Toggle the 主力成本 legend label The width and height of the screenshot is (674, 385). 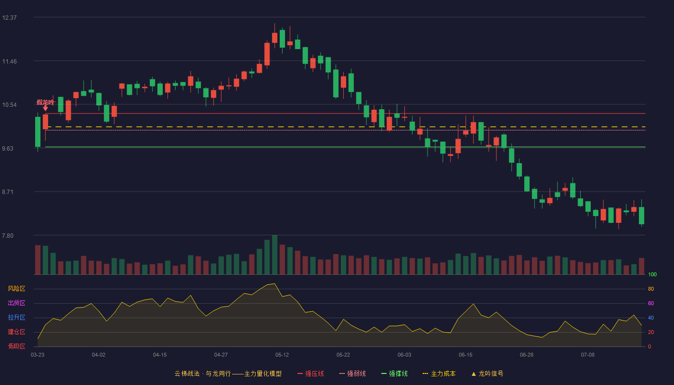pyautogui.click(x=443, y=373)
